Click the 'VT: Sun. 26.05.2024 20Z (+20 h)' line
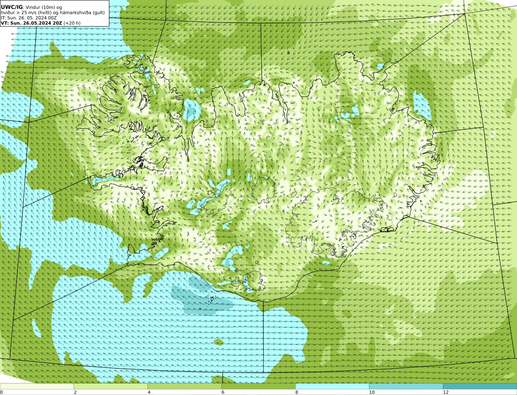The width and height of the screenshot is (517, 395). point(40,23)
